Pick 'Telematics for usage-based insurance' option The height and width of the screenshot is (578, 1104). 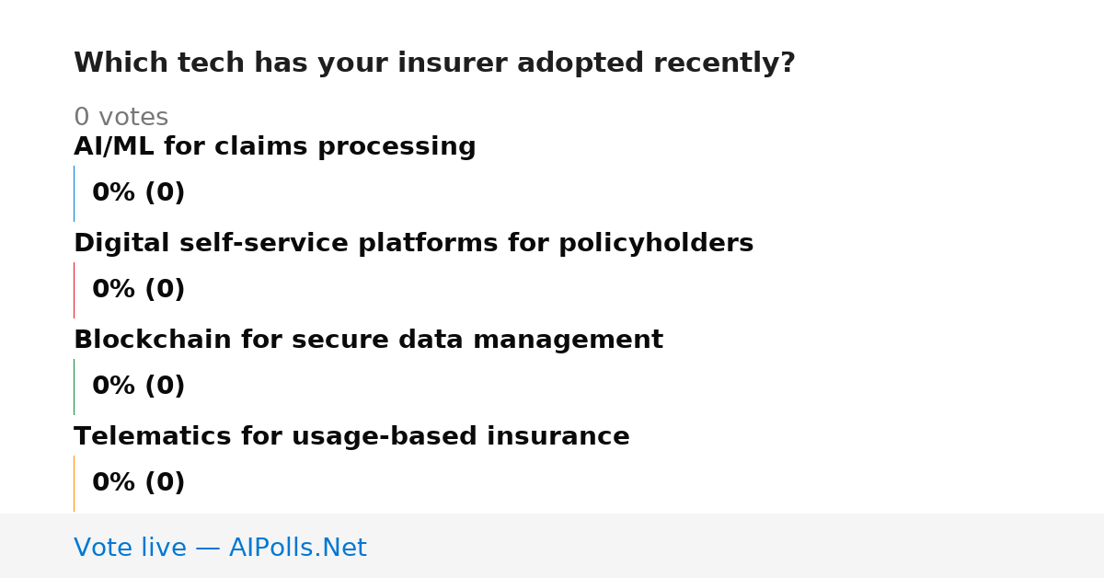pyautogui.click(x=351, y=437)
